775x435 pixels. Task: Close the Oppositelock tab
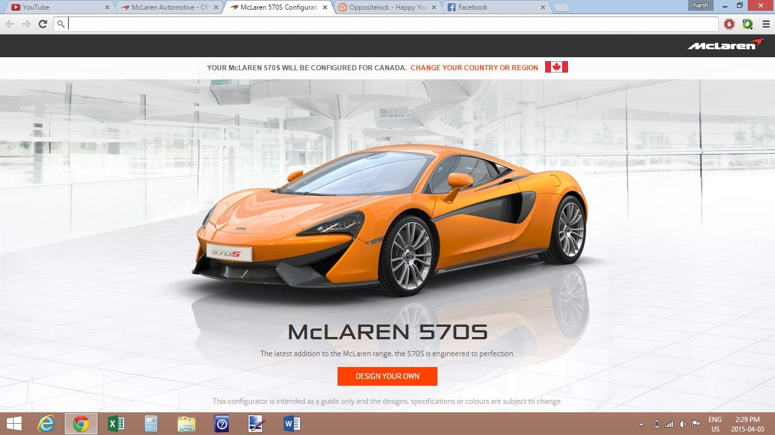click(434, 7)
